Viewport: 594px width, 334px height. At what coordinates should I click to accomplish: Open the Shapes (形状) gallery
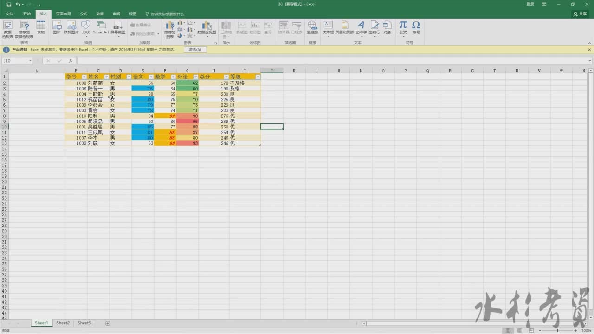pyautogui.click(x=86, y=28)
